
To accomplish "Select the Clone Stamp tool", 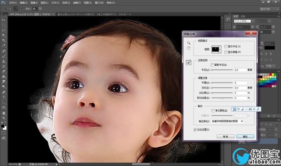I will [3, 61].
